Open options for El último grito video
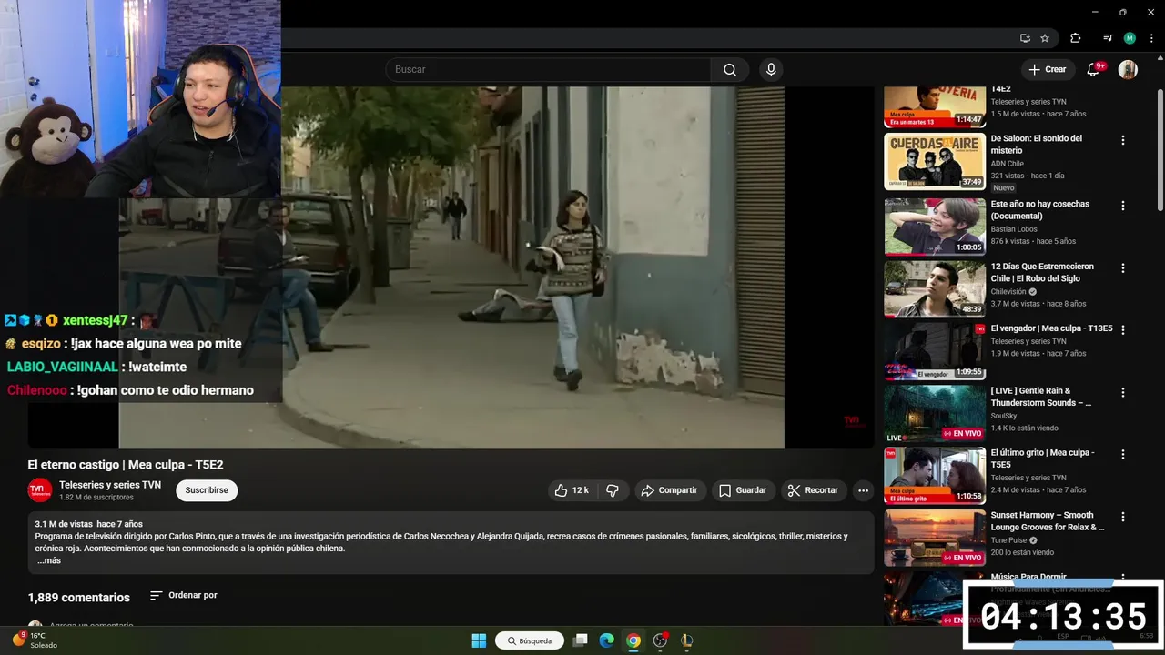The image size is (1165, 655). pyautogui.click(x=1122, y=454)
